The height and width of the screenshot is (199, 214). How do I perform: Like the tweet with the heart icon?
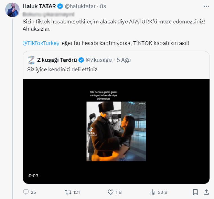pyautogui.click(x=111, y=192)
